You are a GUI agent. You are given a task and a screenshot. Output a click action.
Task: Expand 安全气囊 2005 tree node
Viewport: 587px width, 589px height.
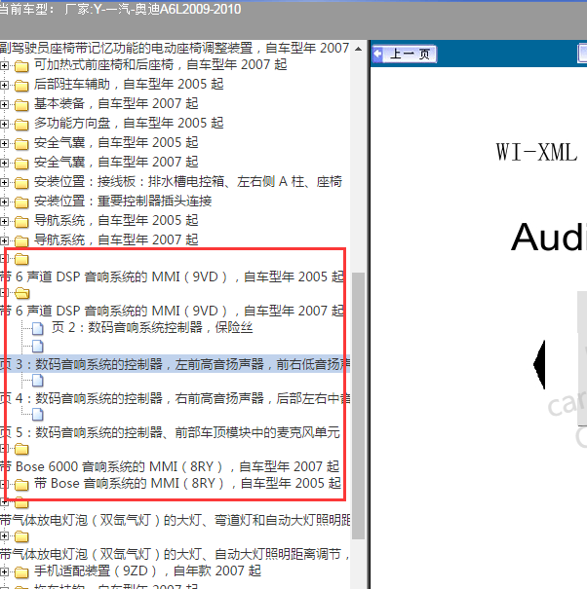click(x=4, y=143)
